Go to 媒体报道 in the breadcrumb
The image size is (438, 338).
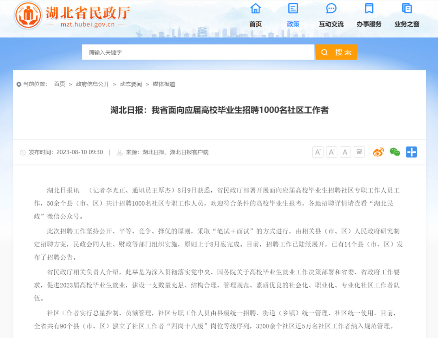click(164, 84)
